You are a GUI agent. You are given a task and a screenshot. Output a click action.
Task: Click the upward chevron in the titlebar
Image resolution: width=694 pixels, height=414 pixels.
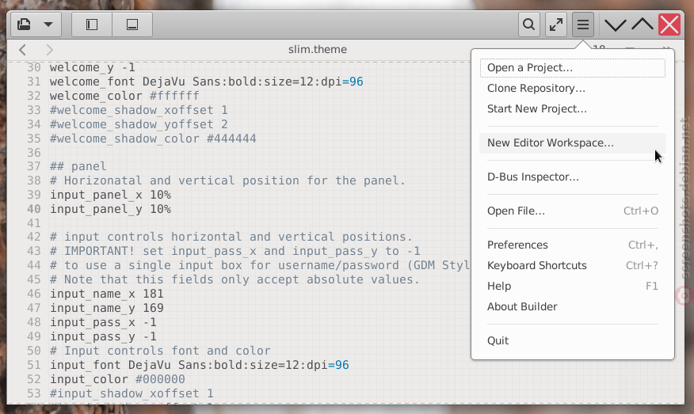point(643,25)
